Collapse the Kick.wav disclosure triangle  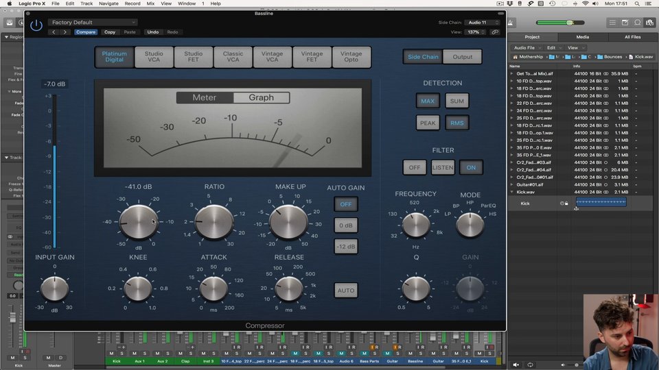click(x=512, y=192)
